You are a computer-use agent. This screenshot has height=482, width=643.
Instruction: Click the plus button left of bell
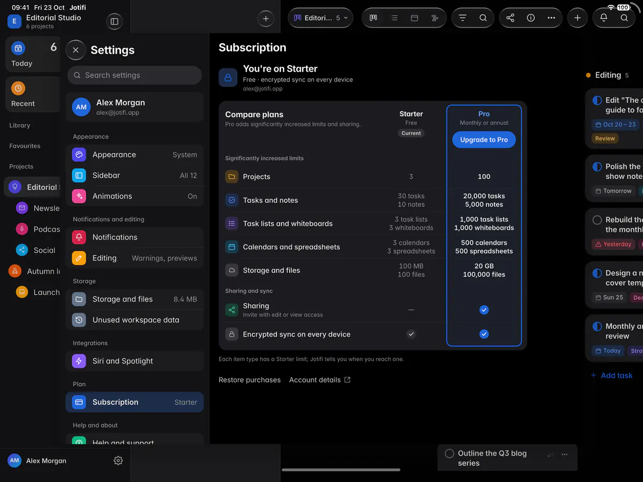[x=577, y=18]
